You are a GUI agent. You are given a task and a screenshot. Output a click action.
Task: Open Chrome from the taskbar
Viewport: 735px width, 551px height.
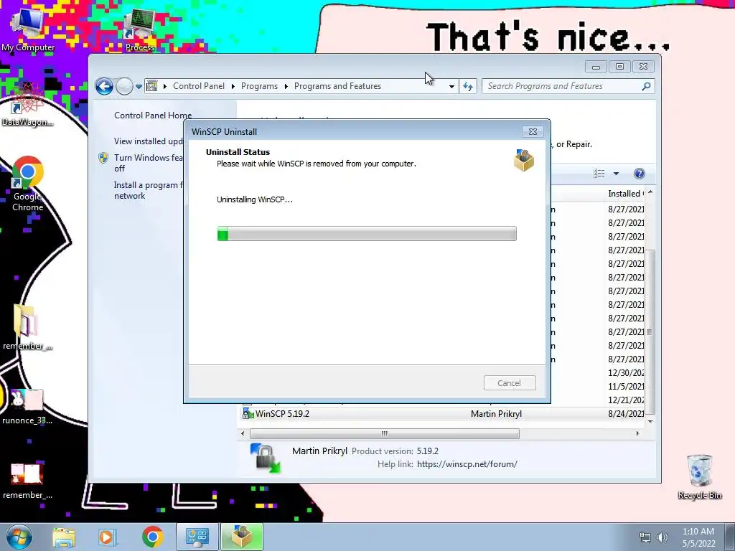click(x=152, y=537)
